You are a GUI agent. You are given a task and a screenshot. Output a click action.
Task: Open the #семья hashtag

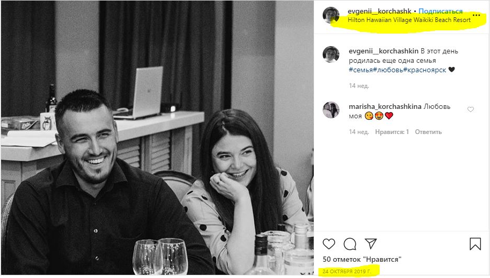(x=361, y=70)
